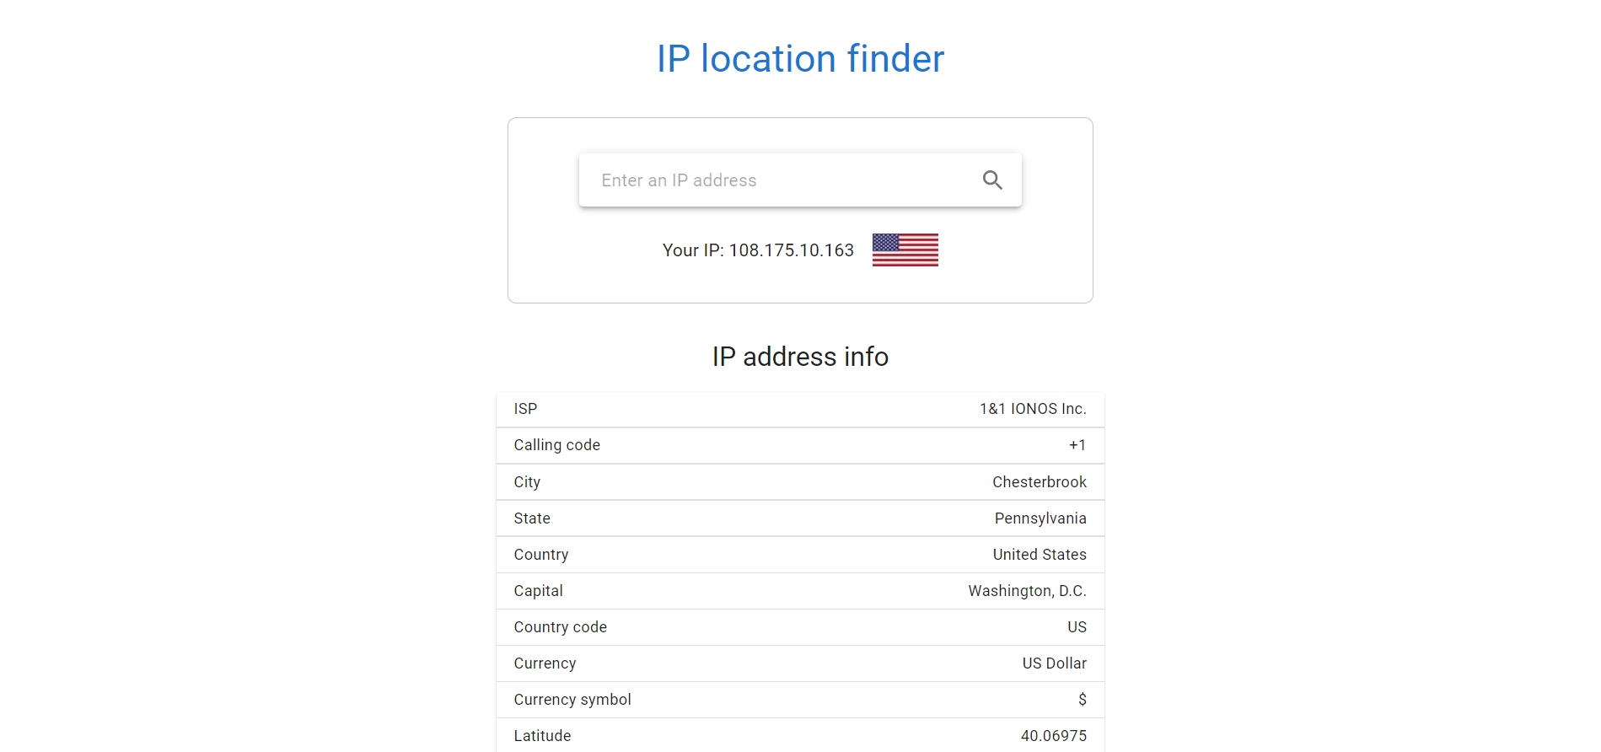Select the State row label
This screenshot has height=752, width=1601.
pyautogui.click(x=532, y=518)
